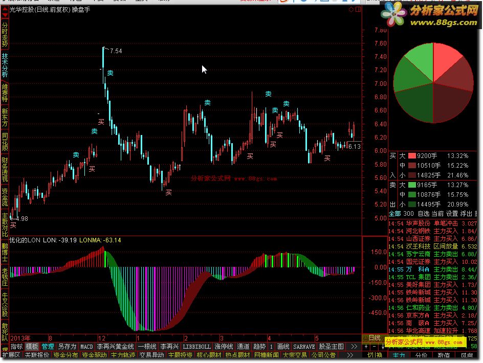Select the LIBBIBOLL indicator

[196, 347]
